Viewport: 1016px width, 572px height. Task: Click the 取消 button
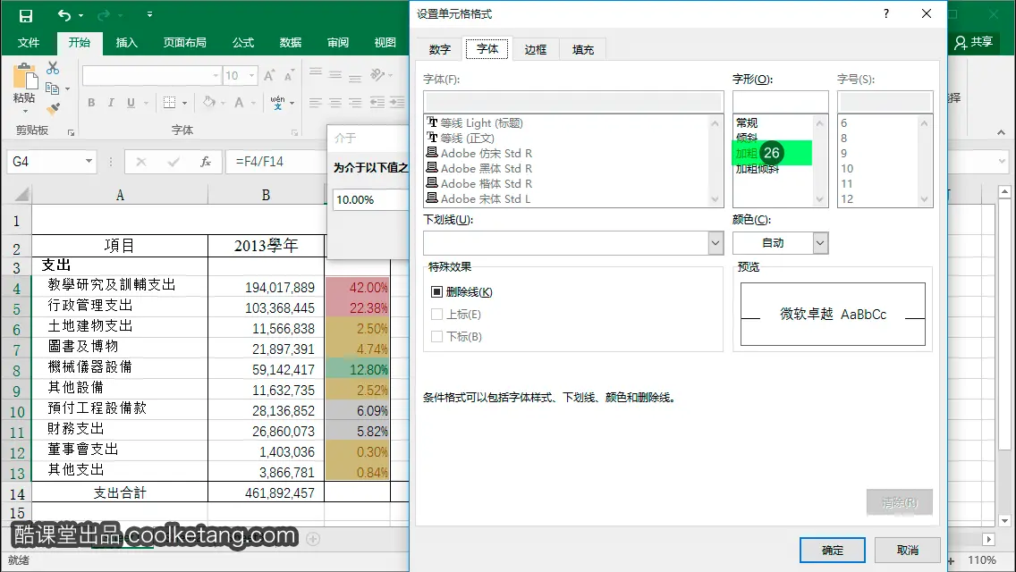(x=907, y=550)
